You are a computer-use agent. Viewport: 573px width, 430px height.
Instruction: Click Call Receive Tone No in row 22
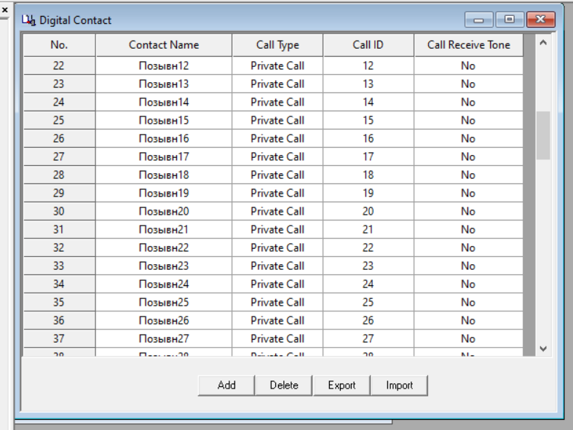(468, 65)
